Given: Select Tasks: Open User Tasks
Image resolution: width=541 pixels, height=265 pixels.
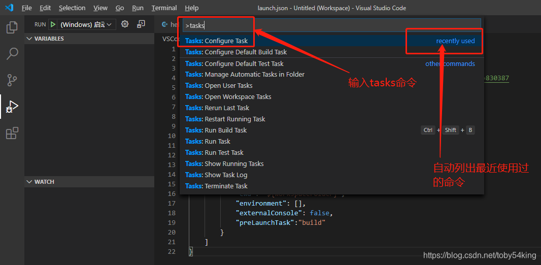Looking at the screenshot, I should click(x=331, y=86).
